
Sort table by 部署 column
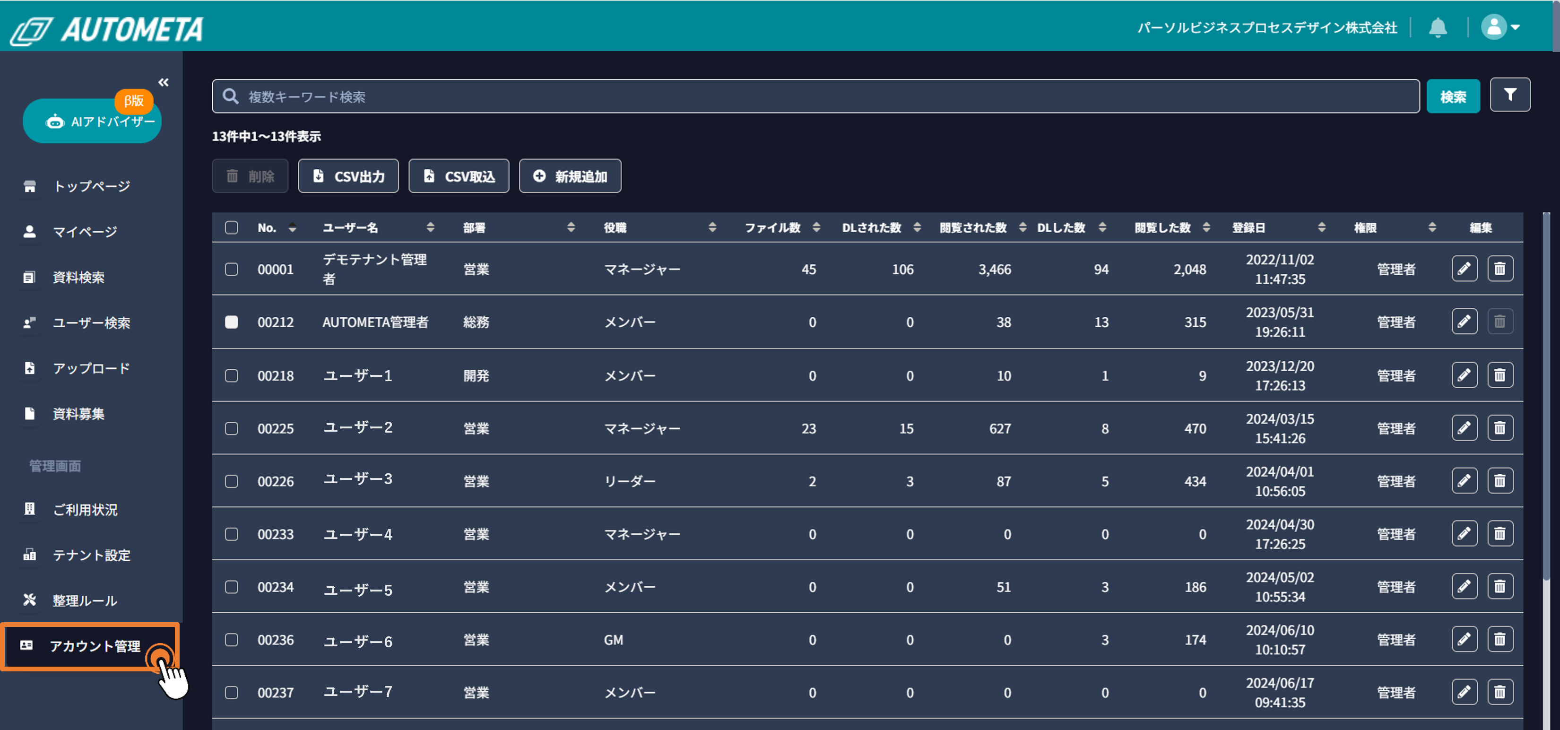(571, 227)
